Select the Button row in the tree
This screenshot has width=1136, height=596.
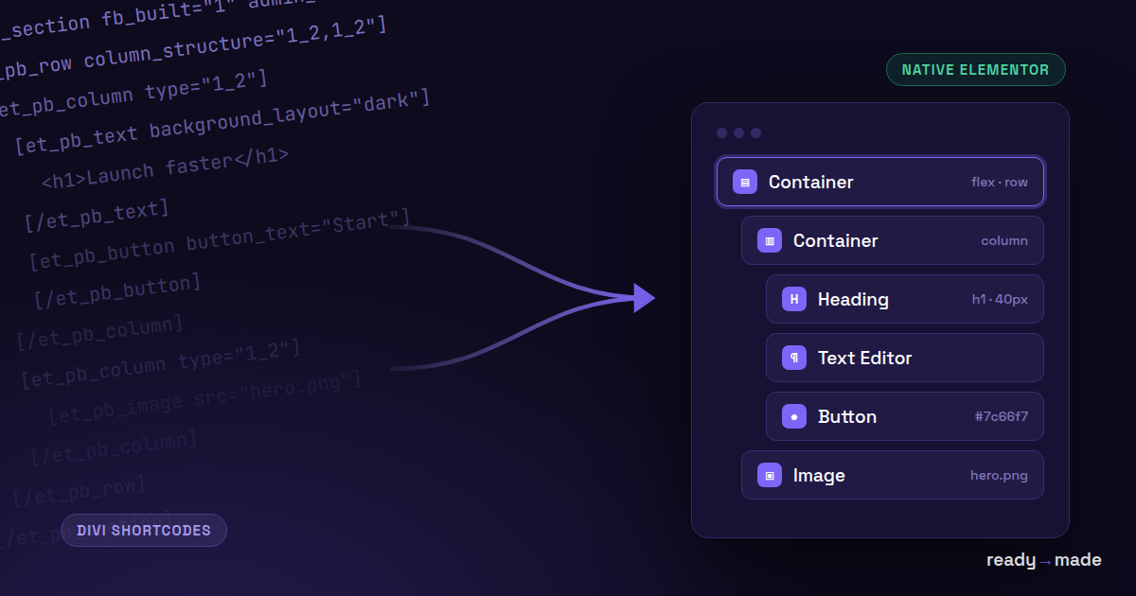tap(905, 416)
